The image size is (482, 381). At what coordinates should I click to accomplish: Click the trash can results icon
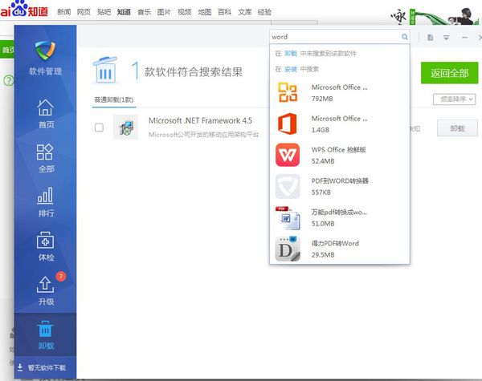pyautogui.click(x=105, y=70)
